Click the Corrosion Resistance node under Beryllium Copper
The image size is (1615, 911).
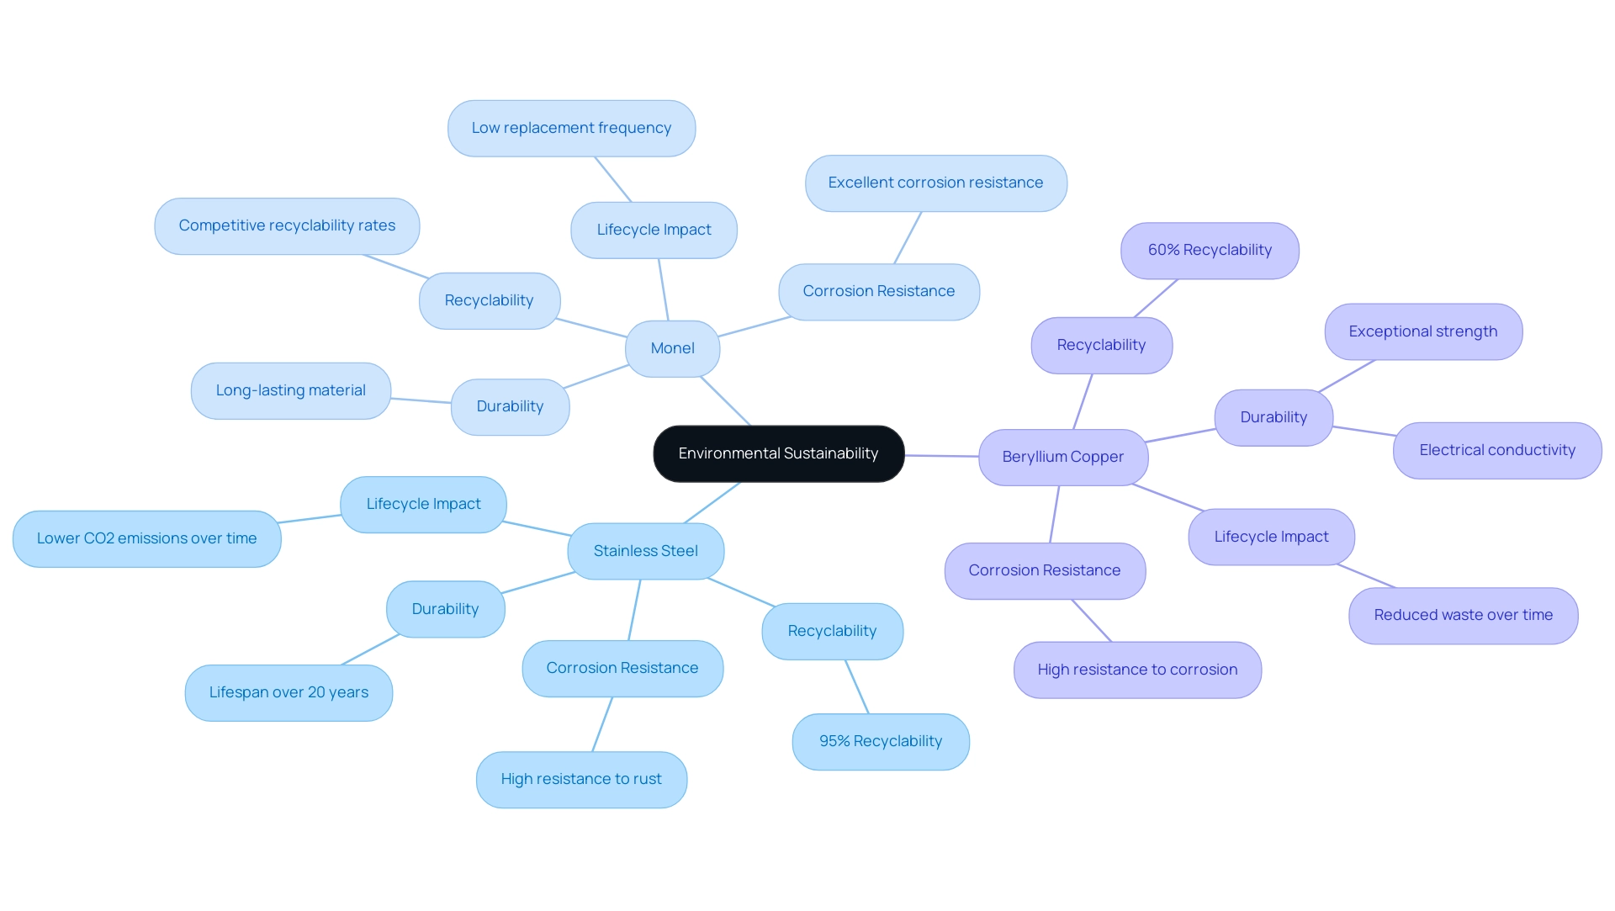pos(1044,570)
